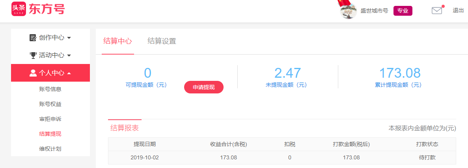Click the 东方号 brand title
Screen dimensions: 468x168
(47, 9)
